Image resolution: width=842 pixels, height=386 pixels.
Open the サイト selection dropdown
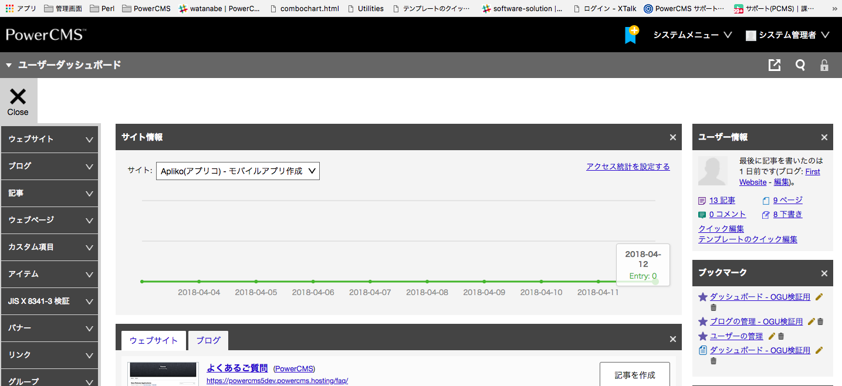coord(238,171)
